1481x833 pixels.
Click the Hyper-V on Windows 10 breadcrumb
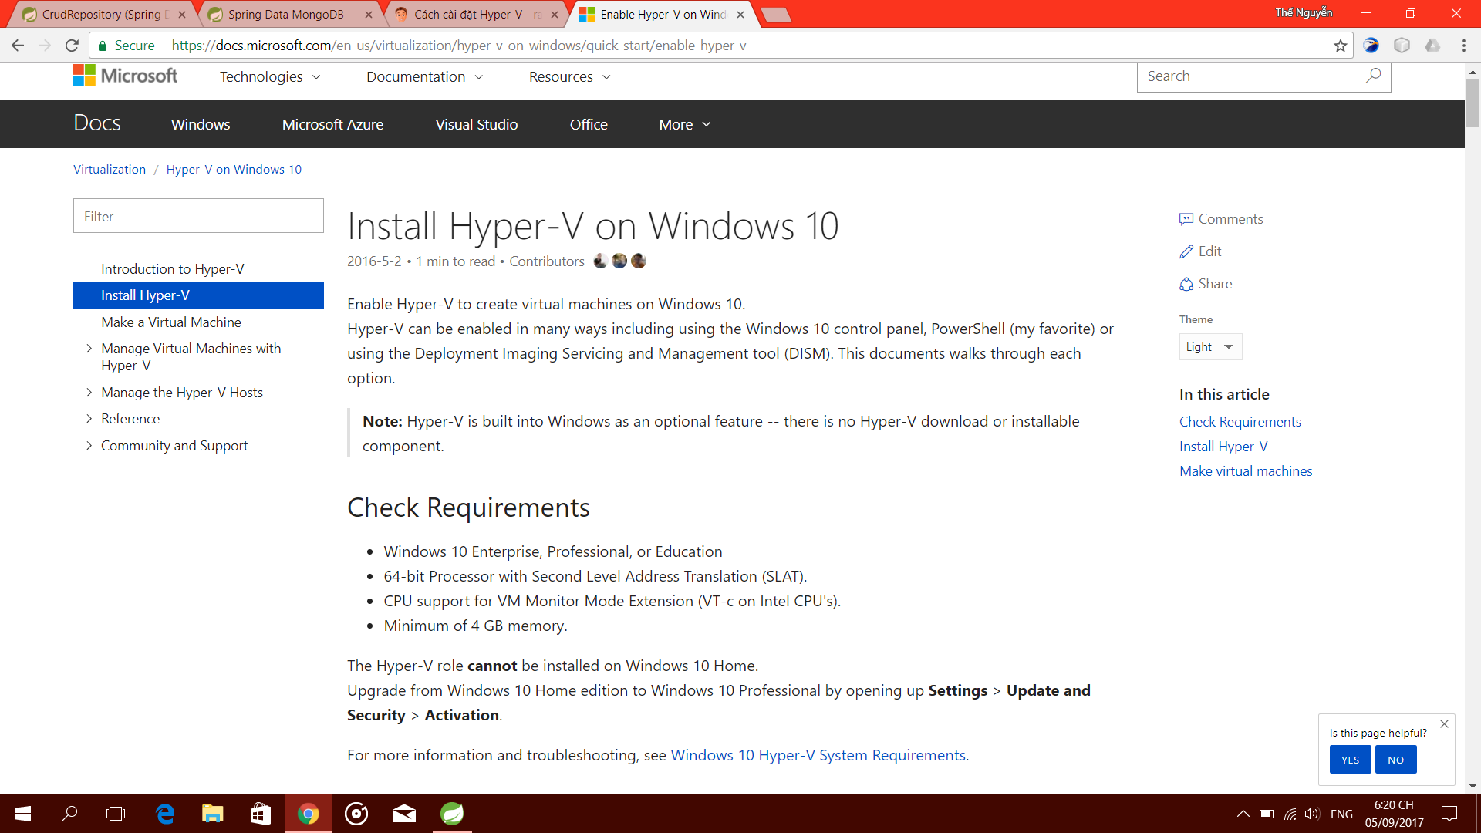click(x=234, y=169)
